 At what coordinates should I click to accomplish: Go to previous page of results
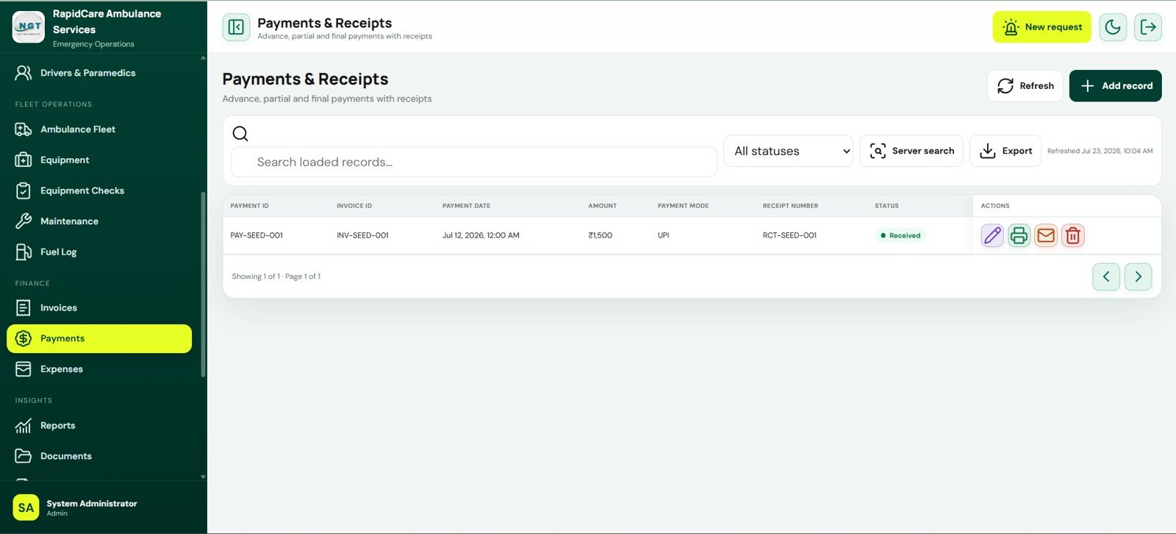tap(1106, 277)
